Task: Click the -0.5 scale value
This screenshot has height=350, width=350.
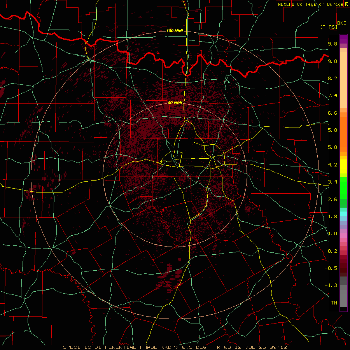Action: 331,268
